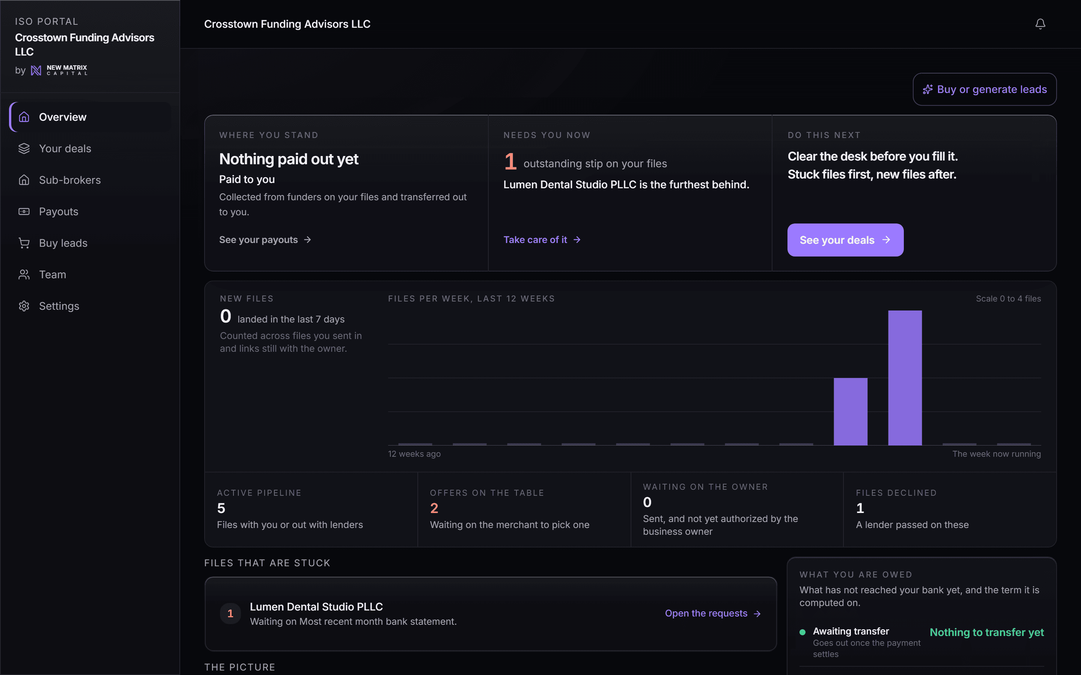The image size is (1081, 675).
Task: Follow the Take care of it link
Action: (542, 240)
